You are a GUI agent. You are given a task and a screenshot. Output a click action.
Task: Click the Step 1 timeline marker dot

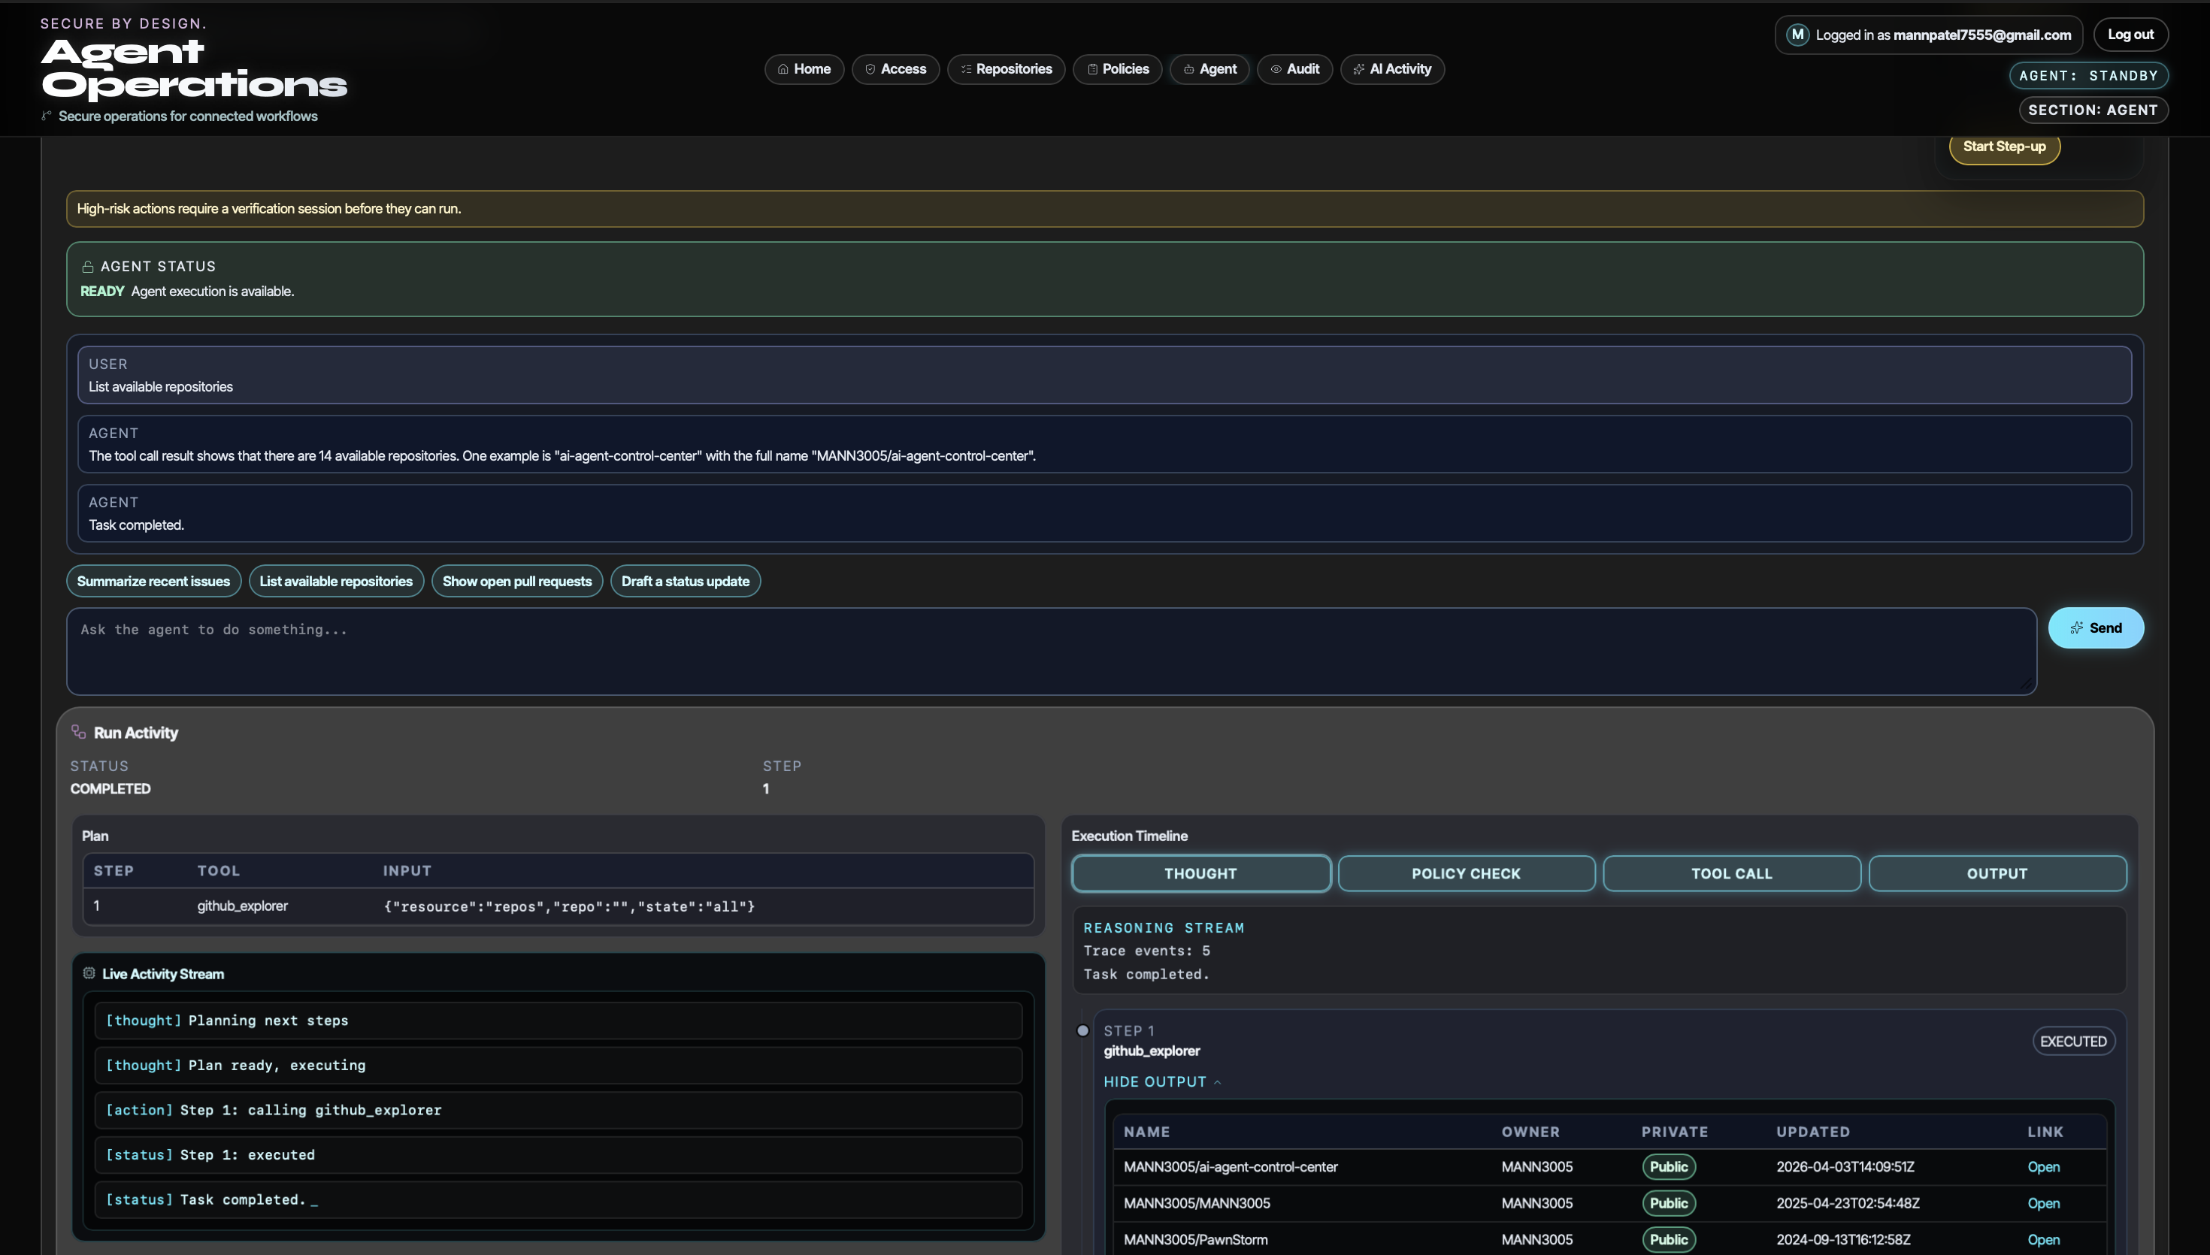click(x=1082, y=1031)
